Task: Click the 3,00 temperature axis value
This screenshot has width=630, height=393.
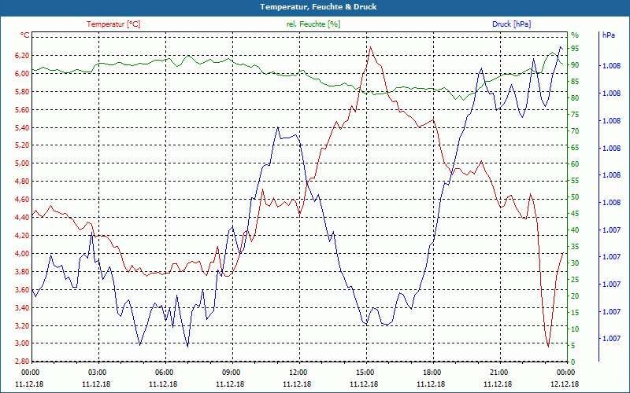Action: [x=22, y=343]
